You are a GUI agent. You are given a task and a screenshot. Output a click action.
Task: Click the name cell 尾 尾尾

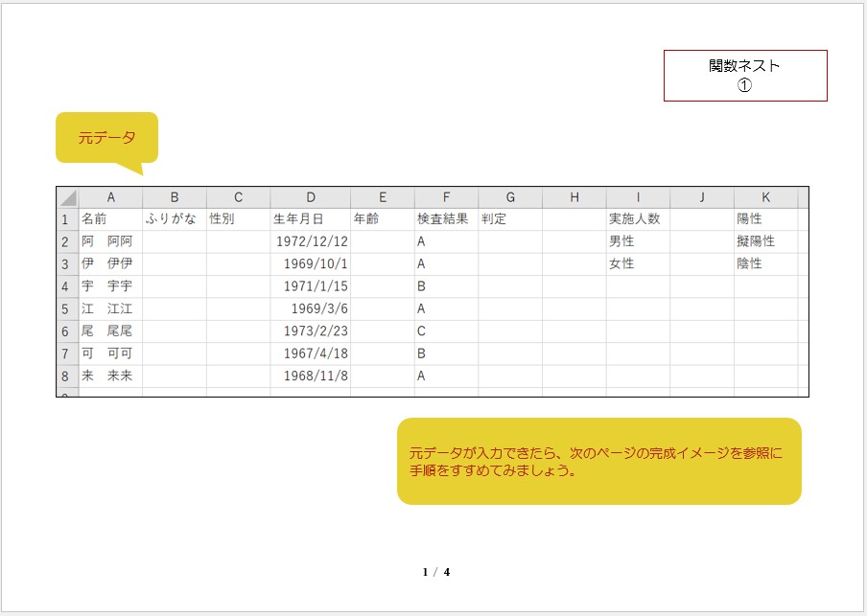pyautogui.click(x=110, y=331)
